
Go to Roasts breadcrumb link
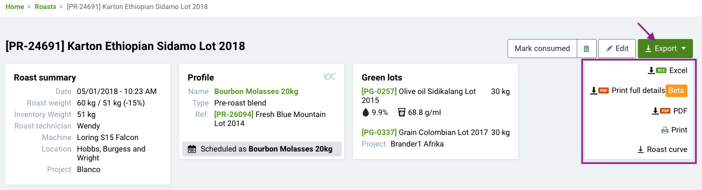coord(45,7)
